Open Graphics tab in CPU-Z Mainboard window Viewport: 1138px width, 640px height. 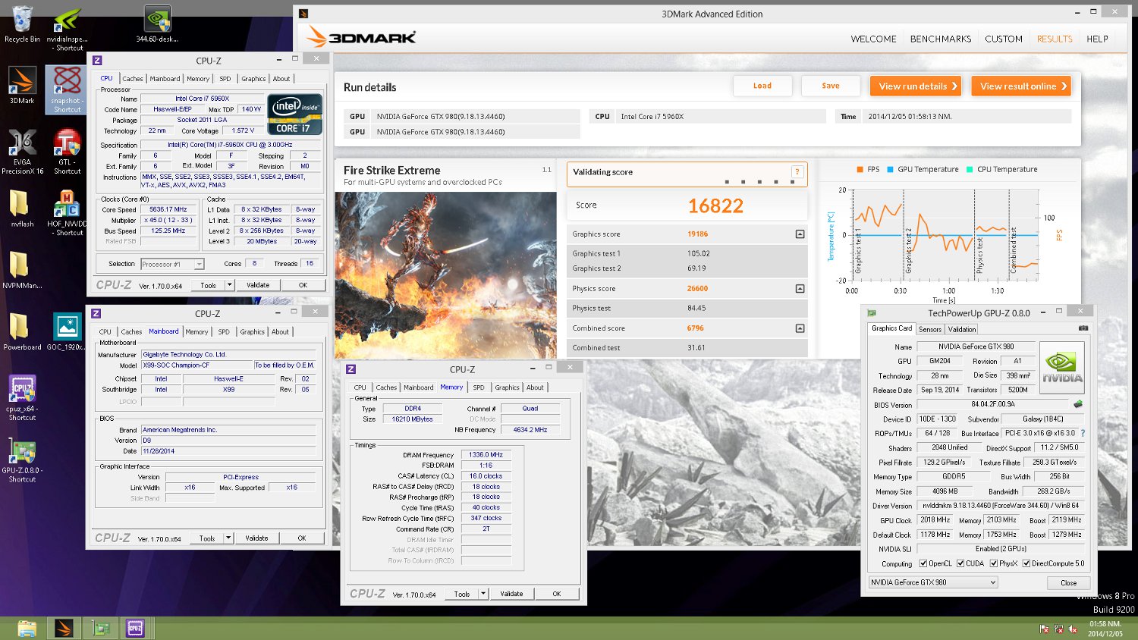pyautogui.click(x=253, y=332)
